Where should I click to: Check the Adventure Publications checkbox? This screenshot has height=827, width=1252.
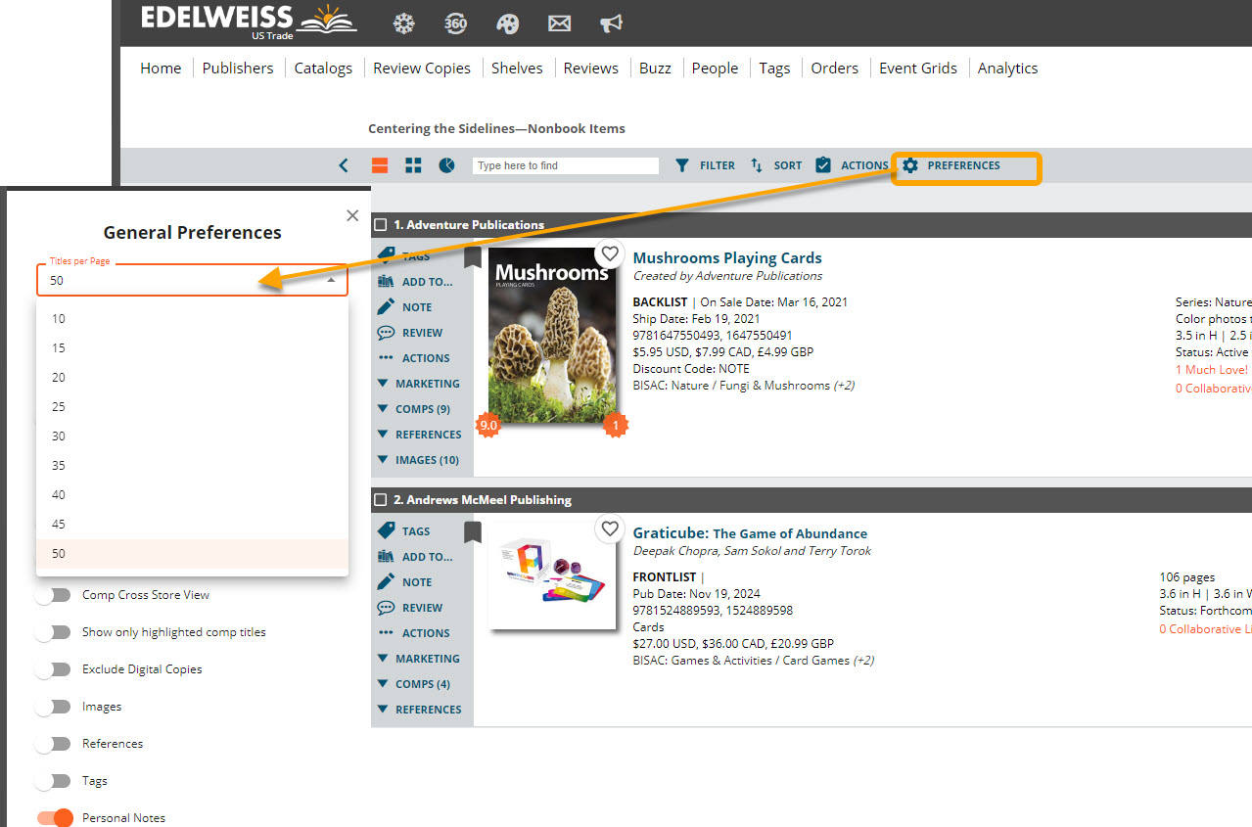381,225
